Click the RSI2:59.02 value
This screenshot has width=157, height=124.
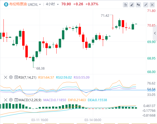(x=64, y=77)
